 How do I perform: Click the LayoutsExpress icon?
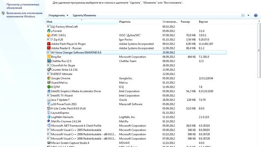coord(49,113)
